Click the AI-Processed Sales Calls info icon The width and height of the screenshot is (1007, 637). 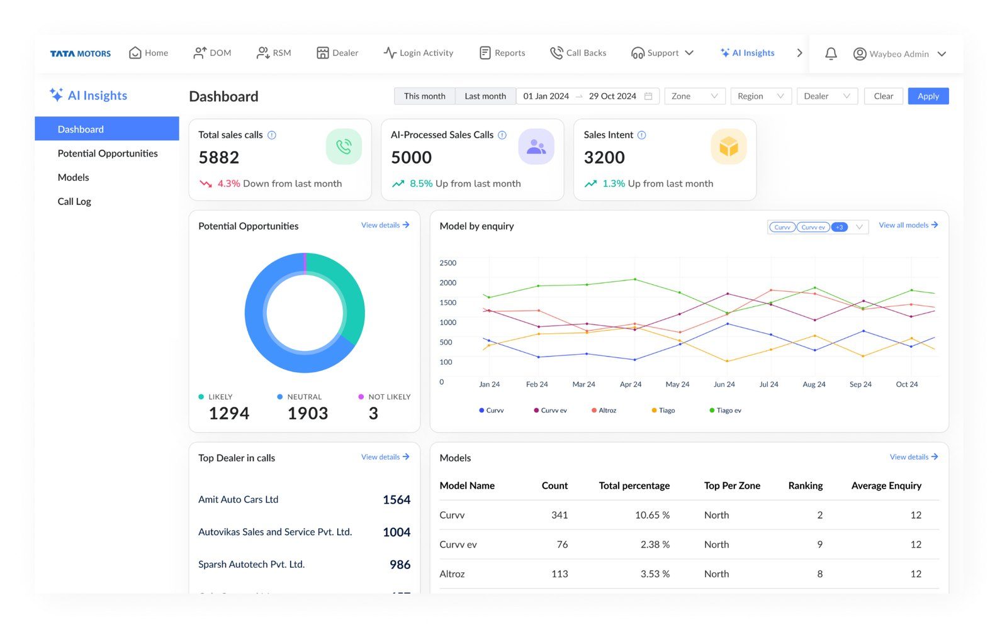[x=502, y=135]
